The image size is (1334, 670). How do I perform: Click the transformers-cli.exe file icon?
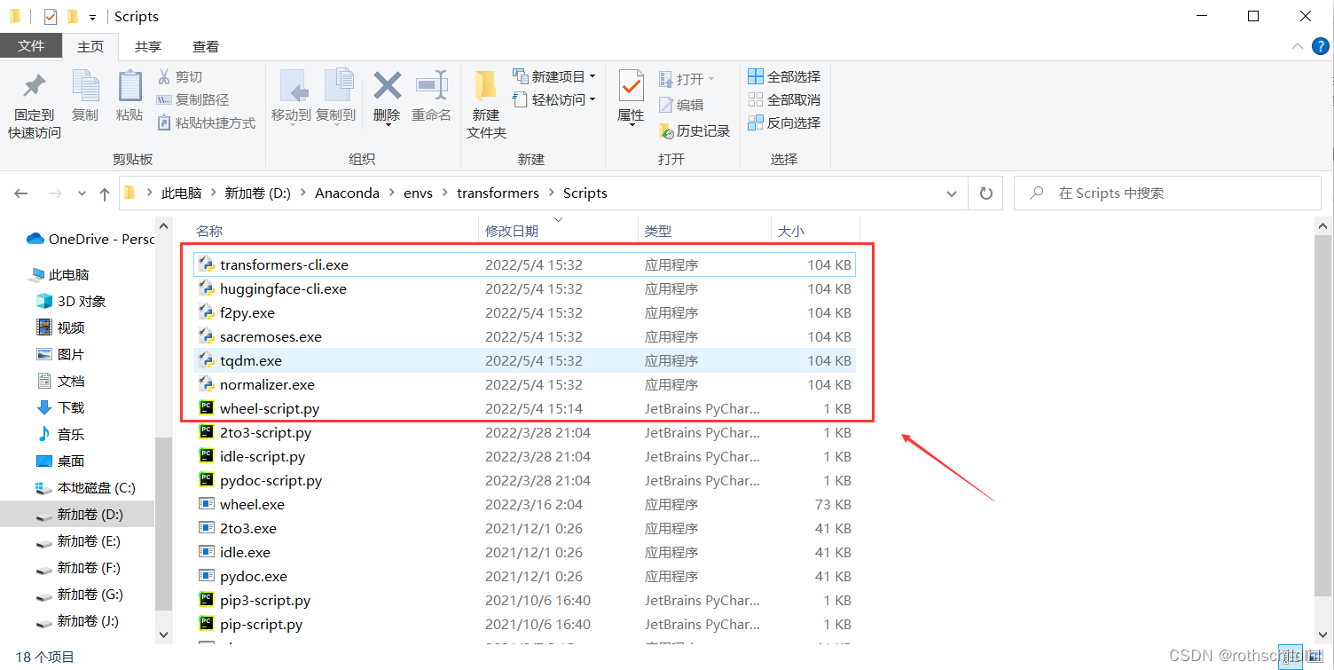click(206, 264)
